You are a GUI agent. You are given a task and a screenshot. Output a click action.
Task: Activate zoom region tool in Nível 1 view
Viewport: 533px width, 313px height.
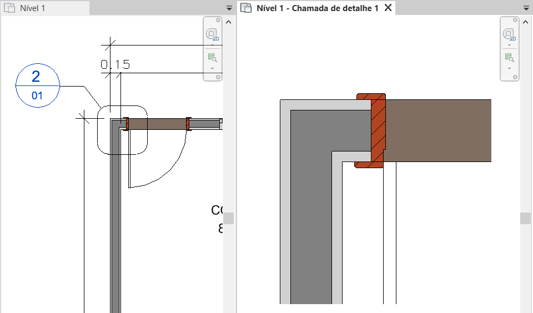(213, 57)
